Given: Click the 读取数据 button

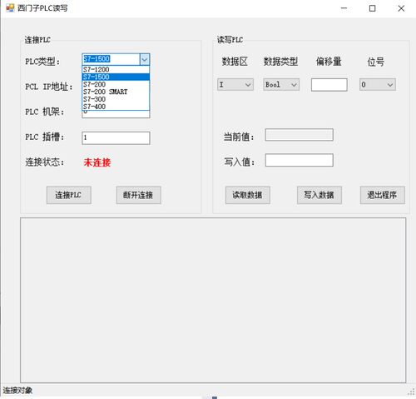Looking at the screenshot, I should [x=247, y=195].
